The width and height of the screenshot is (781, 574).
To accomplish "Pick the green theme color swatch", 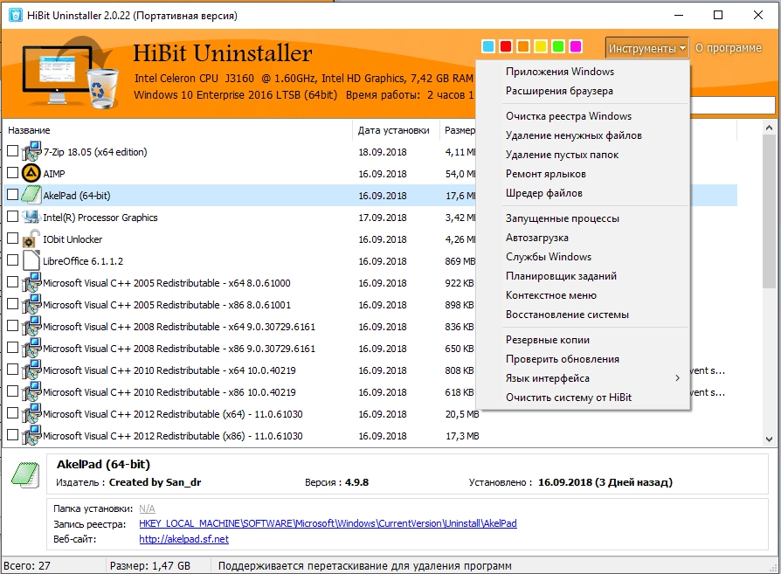I will pyautogui.click(x=558, y=46).
